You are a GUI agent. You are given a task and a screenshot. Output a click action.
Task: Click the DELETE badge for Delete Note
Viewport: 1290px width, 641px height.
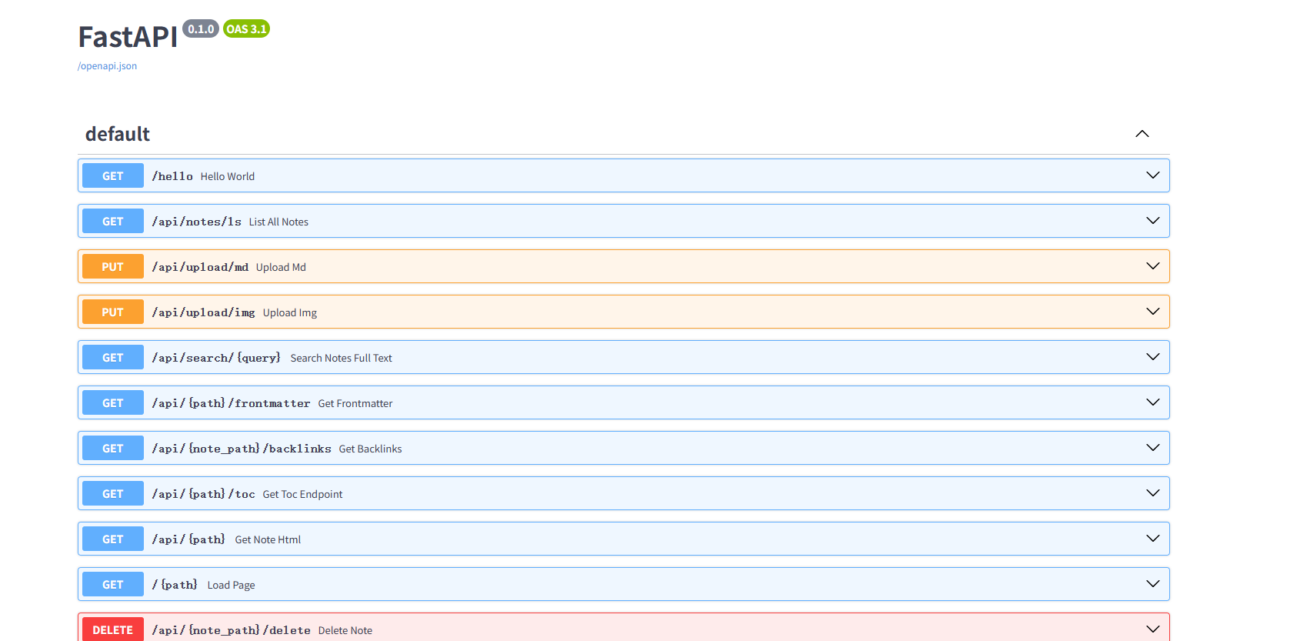coord(113,629)
